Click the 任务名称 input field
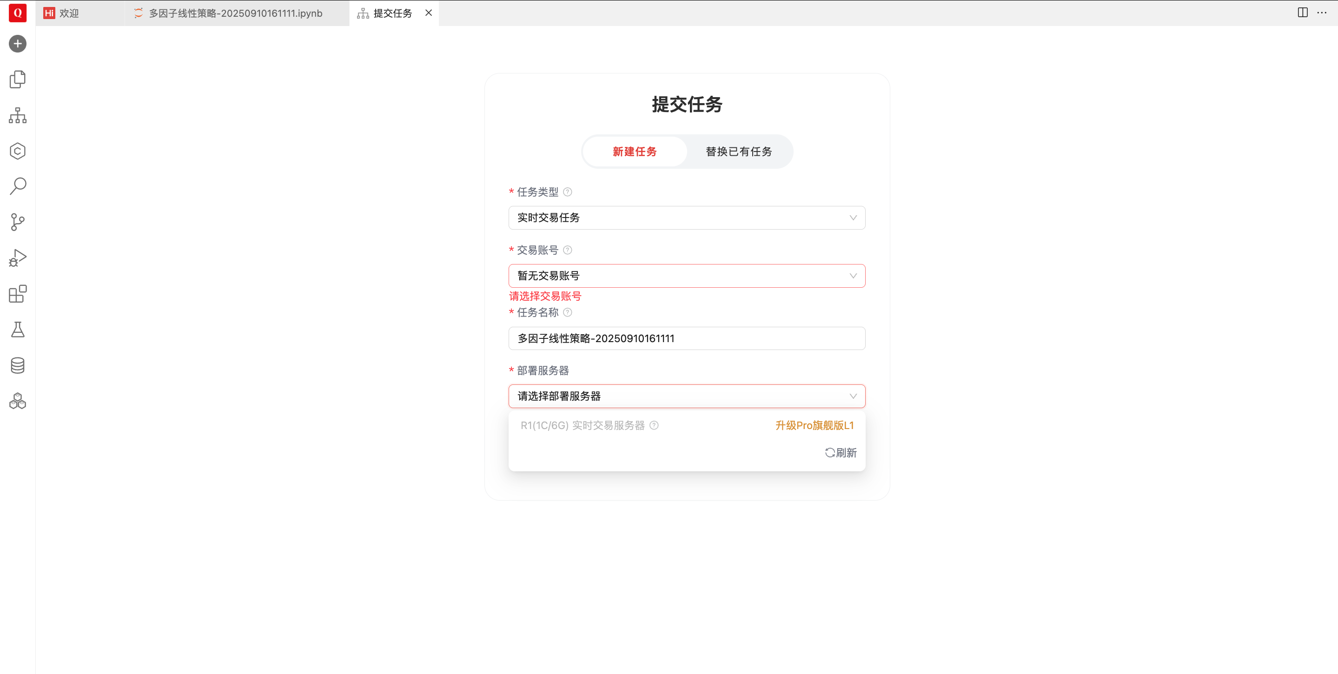 click(x=686, y=338)
